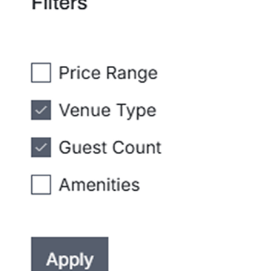Screen dimensions: 278x271
Task: Click the checkmark icon beside Venue Type
Action: (41, 110)
